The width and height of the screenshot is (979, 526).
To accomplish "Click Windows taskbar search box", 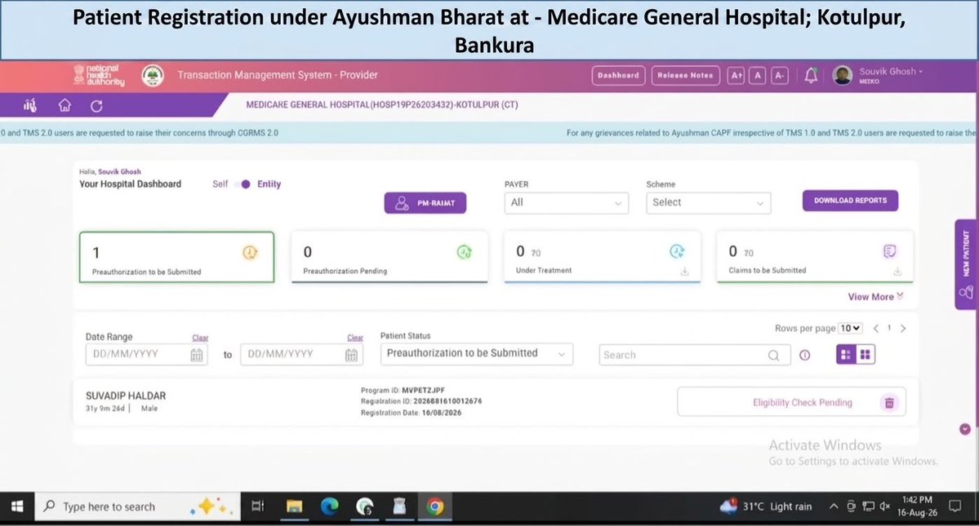I will pyautogui.click(x=137, y=506).
